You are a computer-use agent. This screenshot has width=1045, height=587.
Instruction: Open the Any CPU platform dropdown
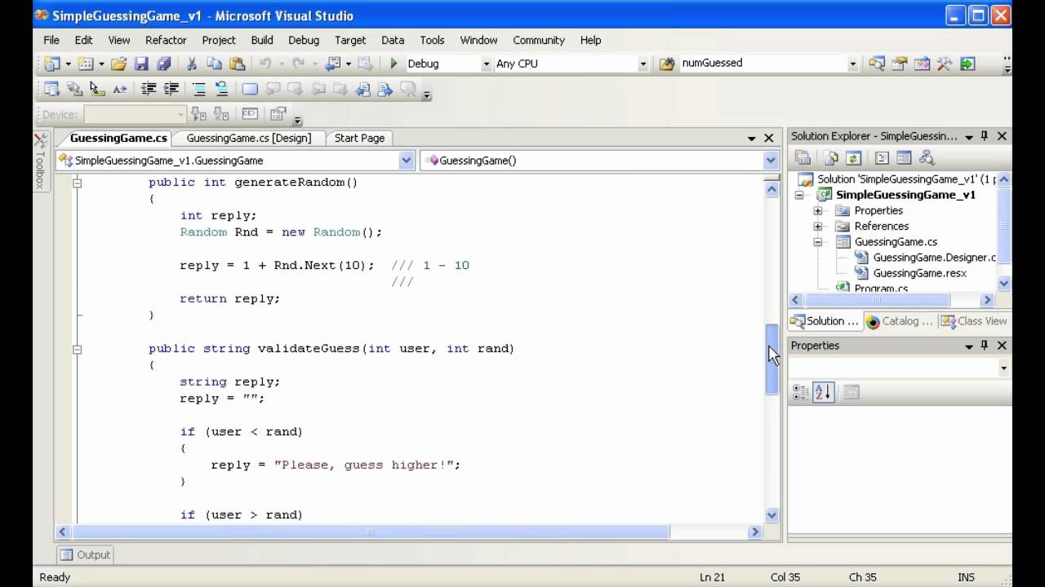pyautogui.click(x=643, y=64)
